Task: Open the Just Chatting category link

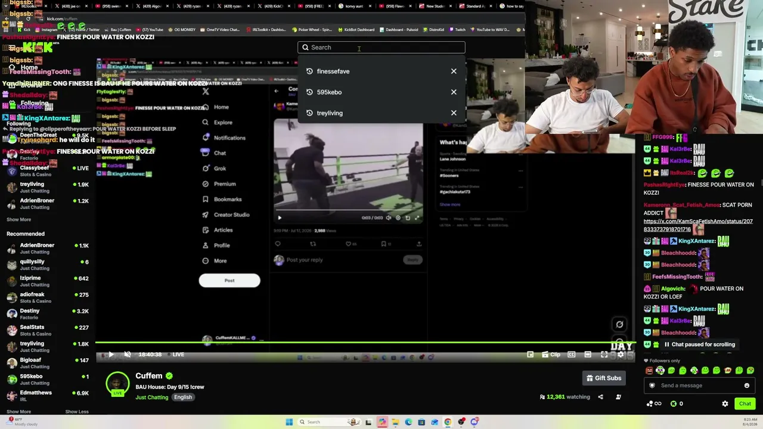Action: (x=152, y=397)
